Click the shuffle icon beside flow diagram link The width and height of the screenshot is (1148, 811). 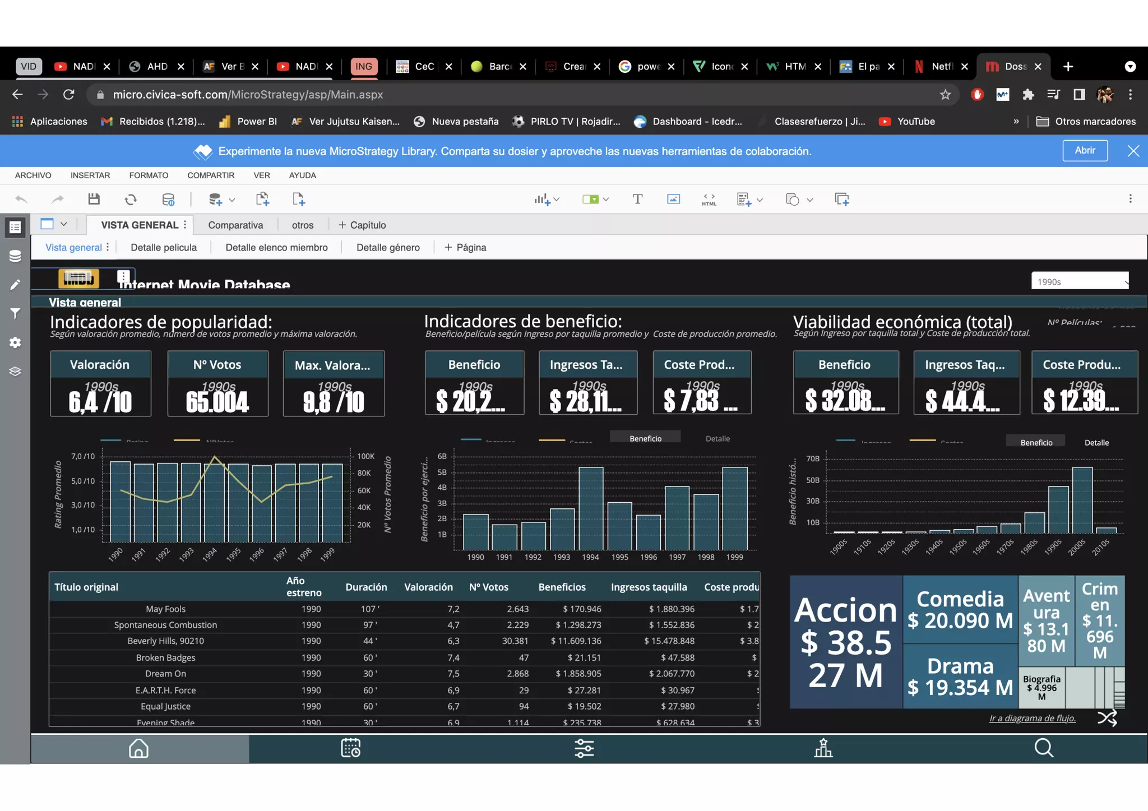(x=1107, y=718)
